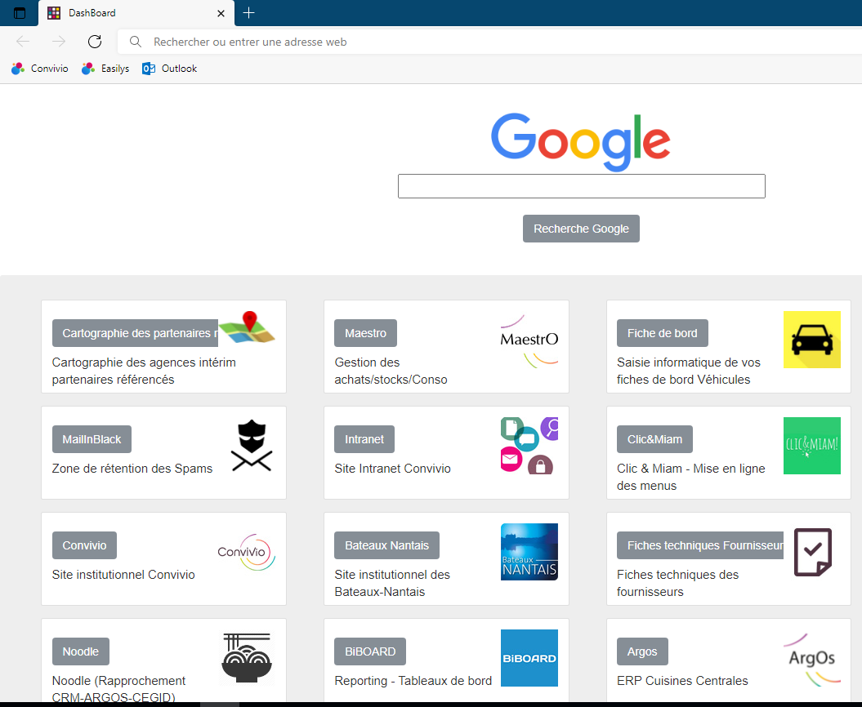
Task: Focus the web address search bar
Action: coord(489,42)
